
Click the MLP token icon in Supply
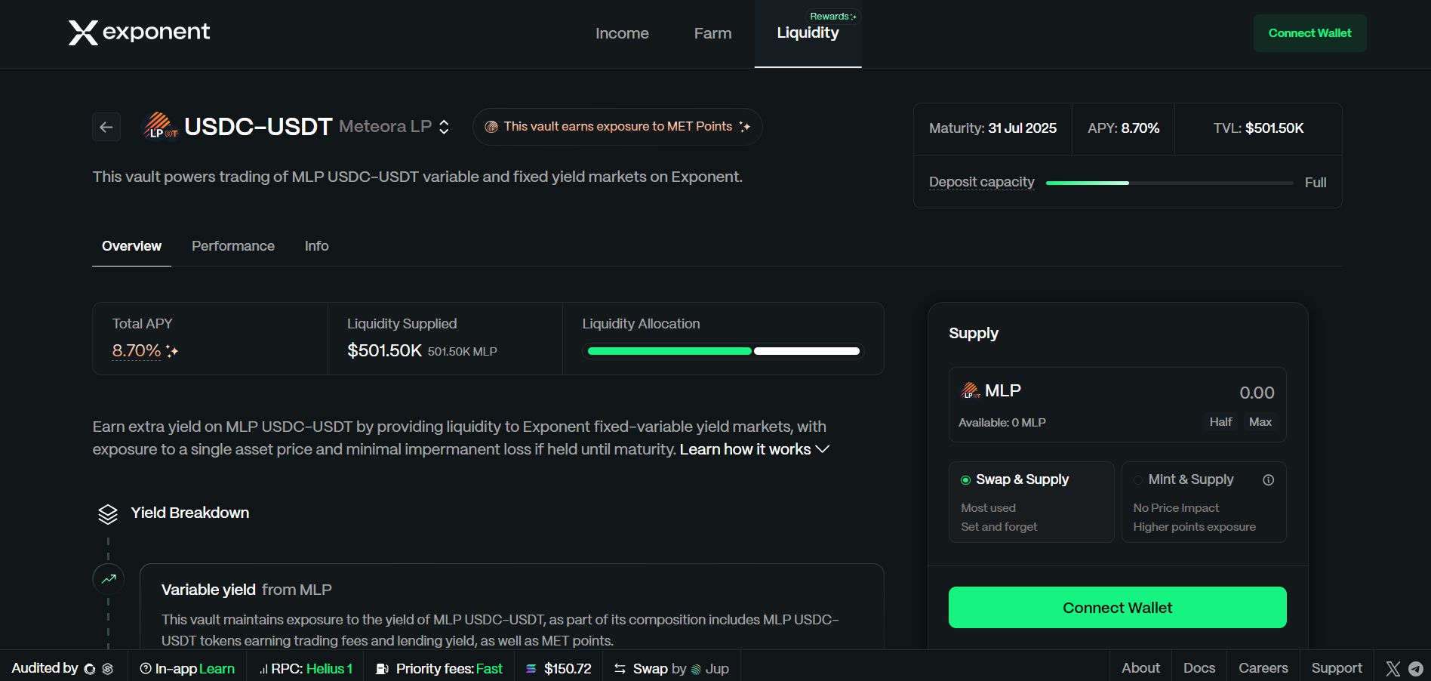[x=970, y=390]
